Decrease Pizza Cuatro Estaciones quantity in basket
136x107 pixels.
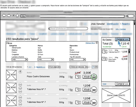click(107, 60)
